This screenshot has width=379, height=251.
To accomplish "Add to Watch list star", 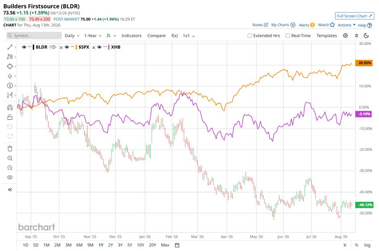I will (x=326, y=25).
